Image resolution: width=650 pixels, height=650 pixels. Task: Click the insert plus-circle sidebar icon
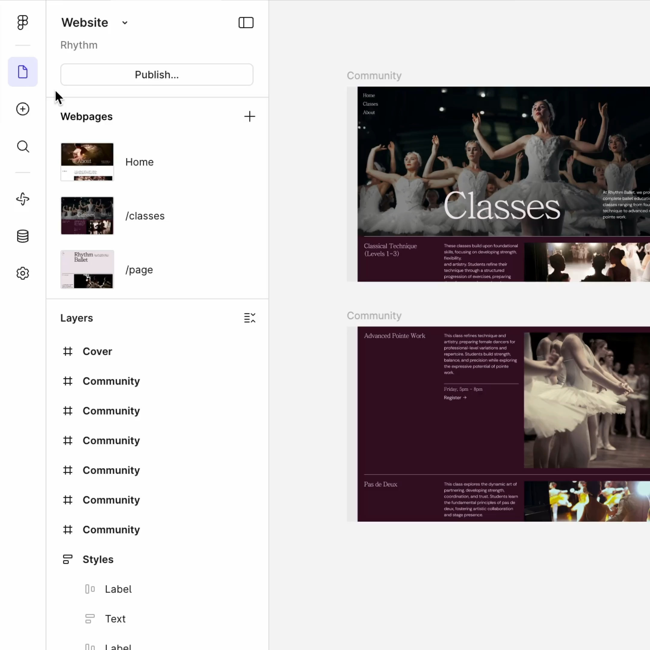23,109
